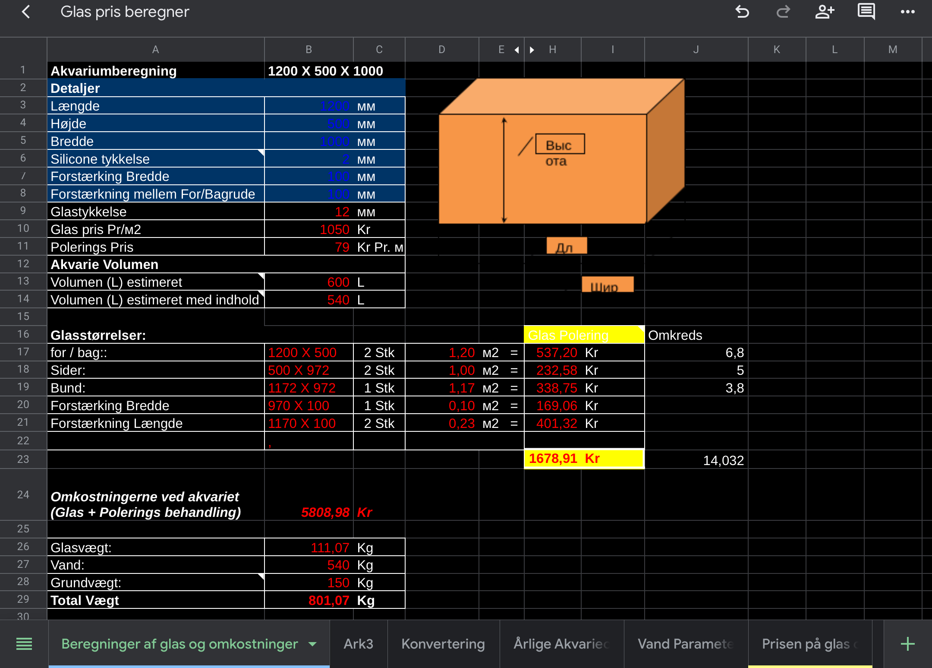Viewport: 932px width, 668px height.
Task: Click the redo icon
Action: pos(783,12)
